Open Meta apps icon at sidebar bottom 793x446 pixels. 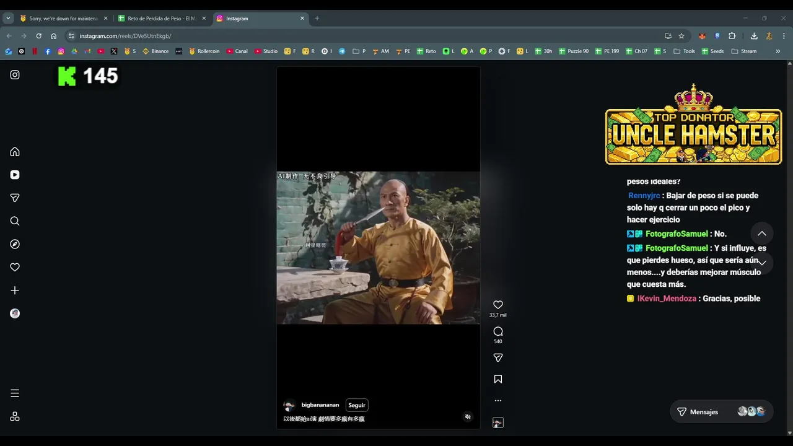(x=15, y=417)
